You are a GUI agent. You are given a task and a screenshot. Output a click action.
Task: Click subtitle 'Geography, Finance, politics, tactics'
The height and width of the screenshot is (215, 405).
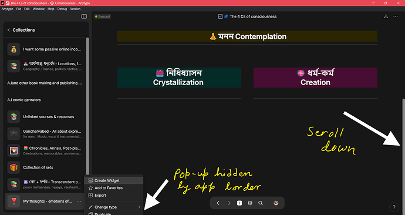pos(52,69)
